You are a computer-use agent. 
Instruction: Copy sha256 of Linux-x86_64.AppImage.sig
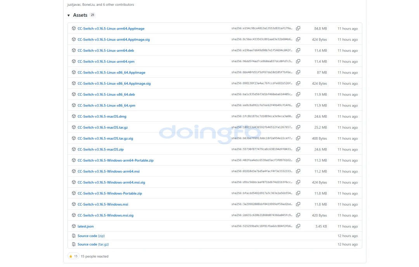tap(298, 83)
